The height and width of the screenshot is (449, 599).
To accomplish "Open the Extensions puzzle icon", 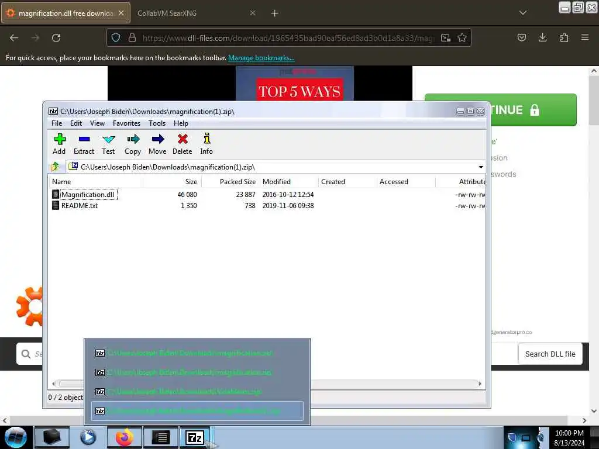I will click(564, 37).
